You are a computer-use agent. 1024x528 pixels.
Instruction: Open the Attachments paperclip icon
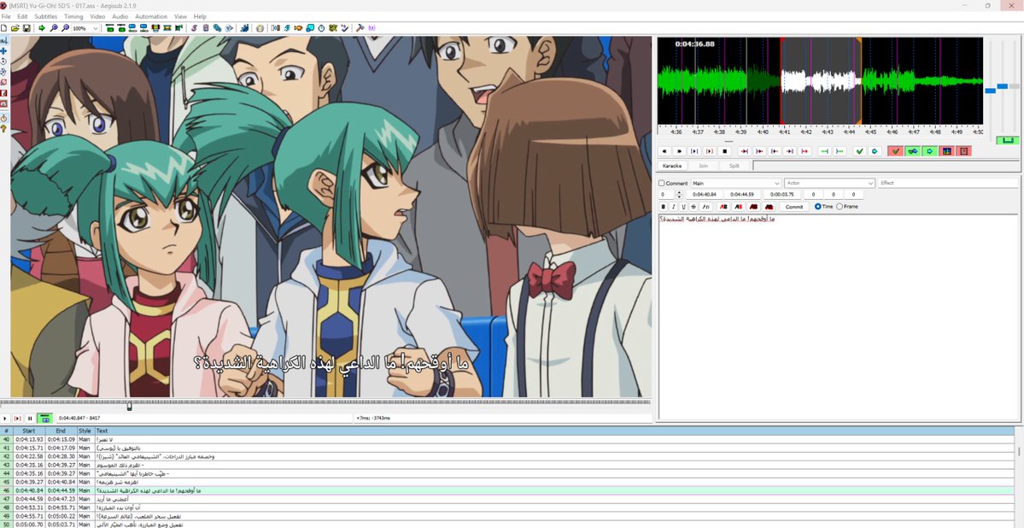[218, 28]
